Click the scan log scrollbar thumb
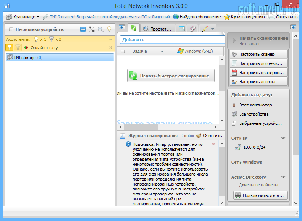Screen dimensions: 302x221 click(222, 171)
